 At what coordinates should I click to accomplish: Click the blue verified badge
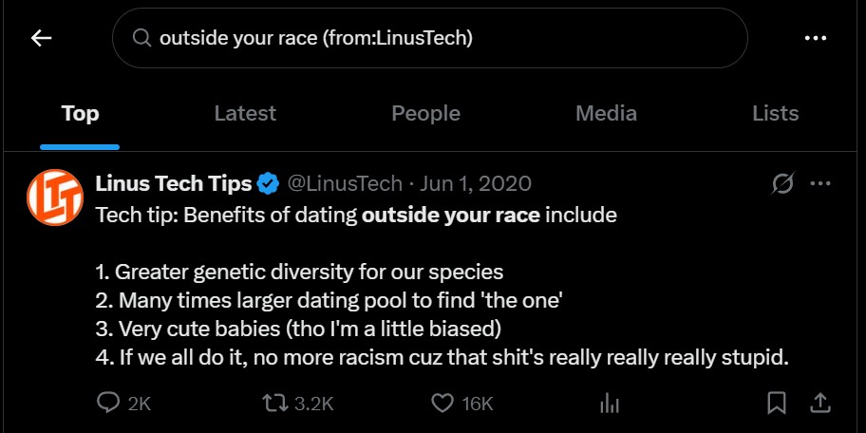(x=269, y=183)
